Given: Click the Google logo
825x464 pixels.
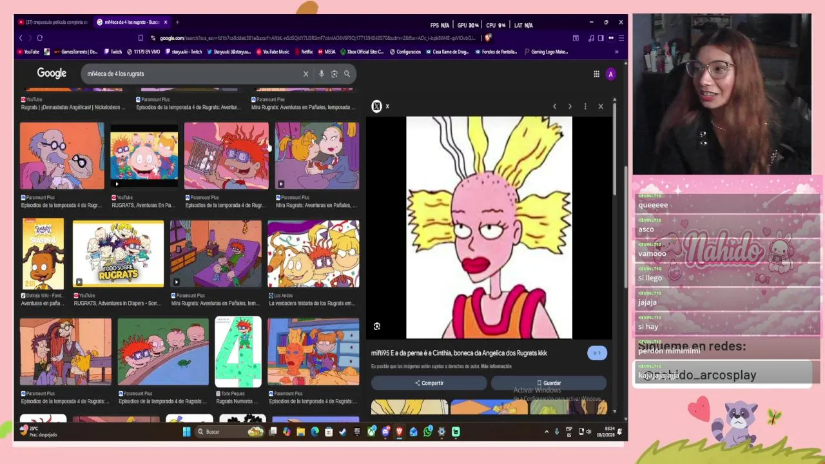Looking at the screenshot, I should click(x=52, y=73).
